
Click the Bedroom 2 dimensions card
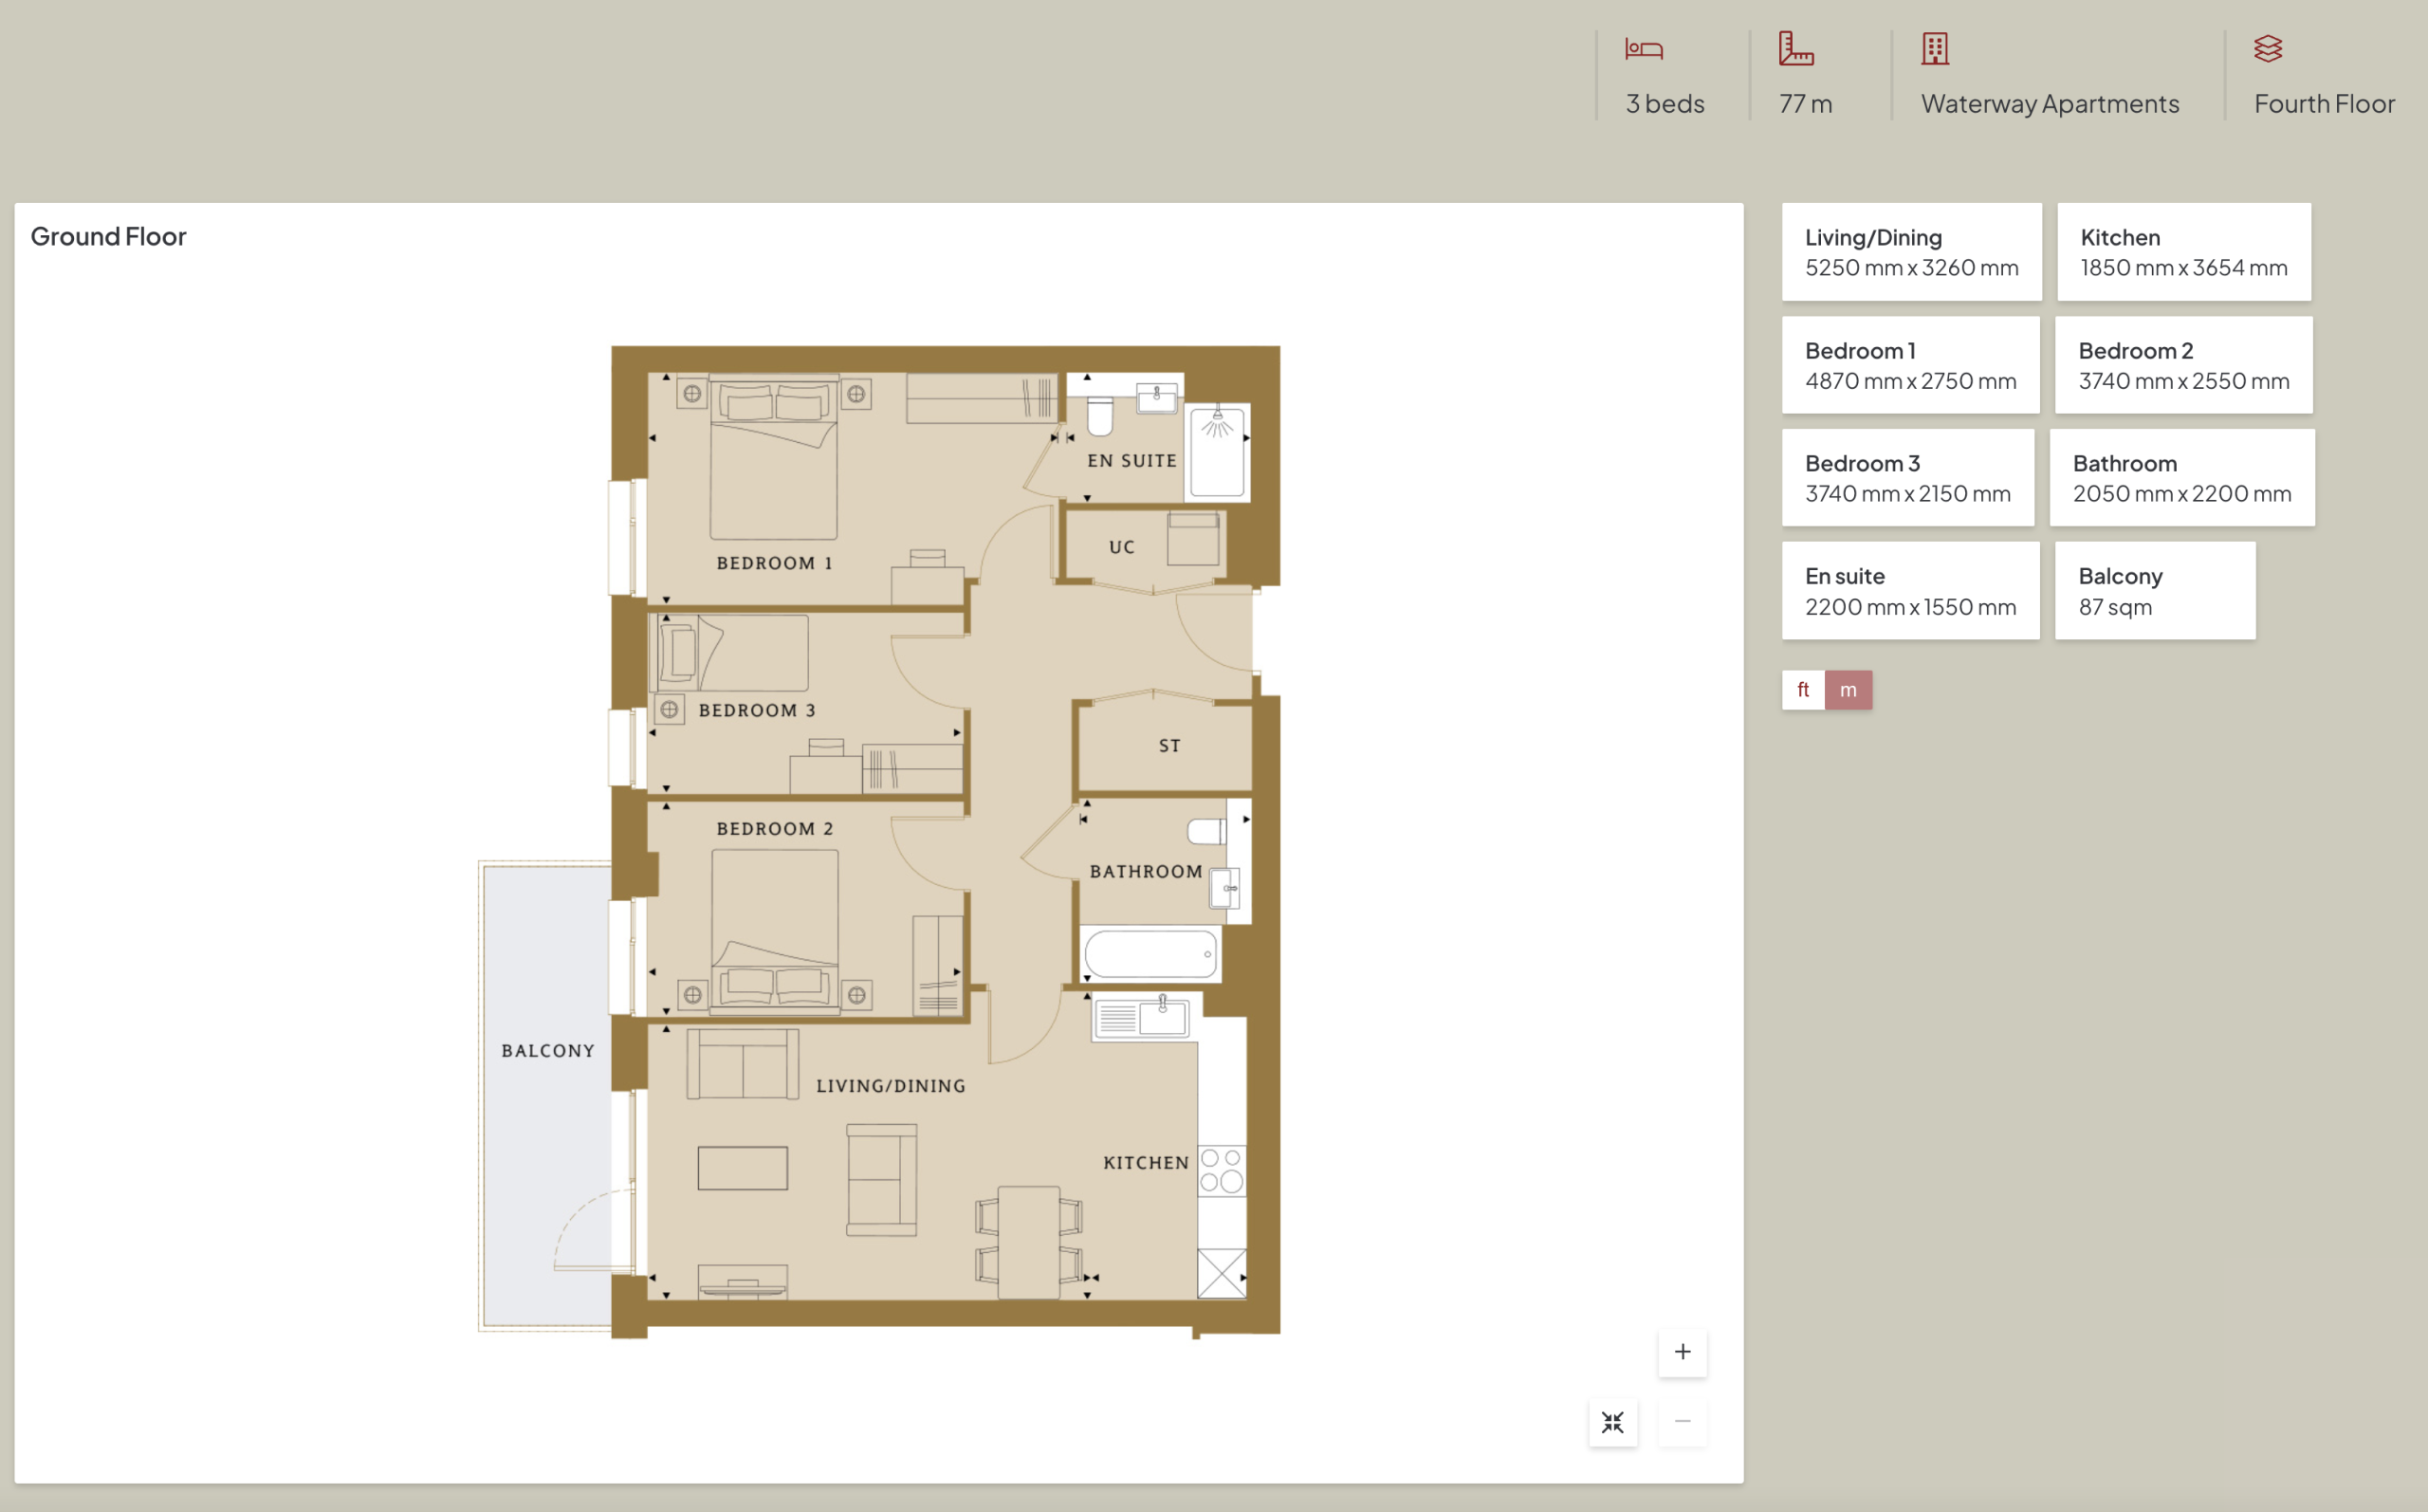(2184, 365)
